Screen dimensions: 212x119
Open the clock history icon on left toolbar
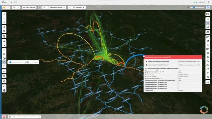(4, 76)
